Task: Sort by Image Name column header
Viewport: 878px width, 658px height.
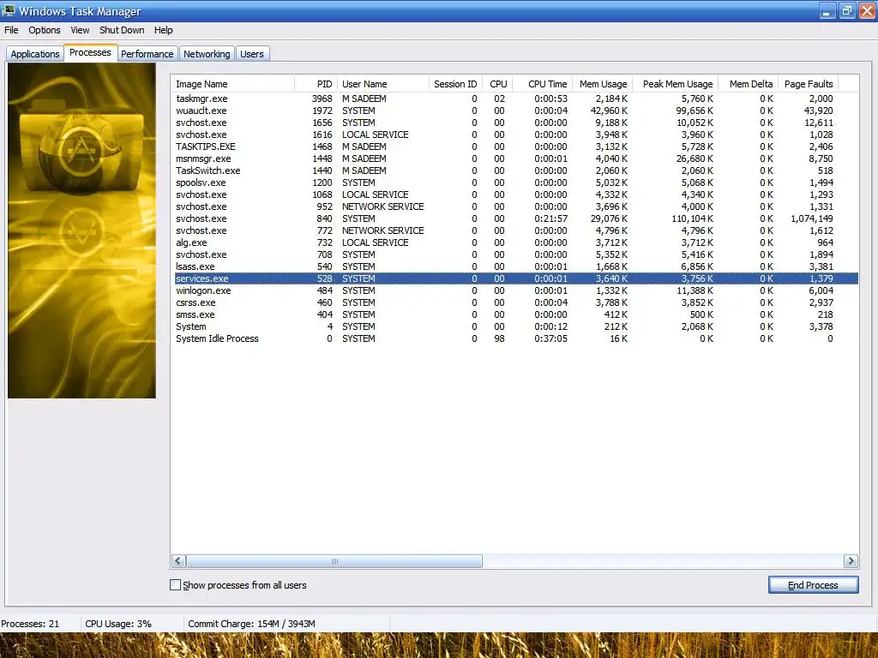Action: pyautogui.click(x=233, y=84)
